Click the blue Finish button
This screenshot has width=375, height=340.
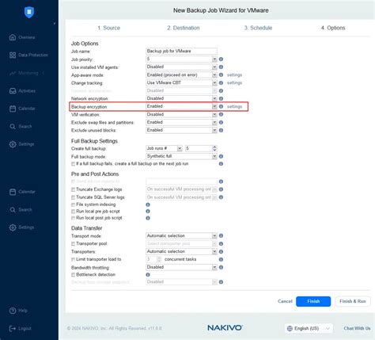[313, 301]
